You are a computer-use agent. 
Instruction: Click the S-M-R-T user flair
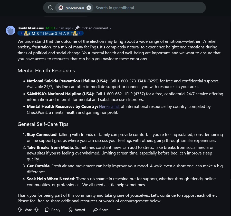coord(50,33)
